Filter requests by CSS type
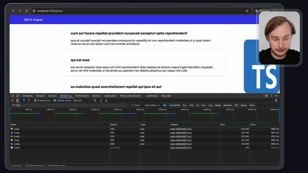This screenshot has width=308, height=173. click(191, 105)
